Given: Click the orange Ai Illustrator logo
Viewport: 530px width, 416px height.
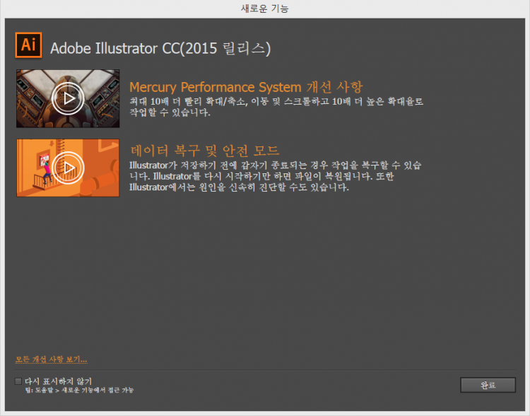Looking at the screenshot, I should click(28, 45).
